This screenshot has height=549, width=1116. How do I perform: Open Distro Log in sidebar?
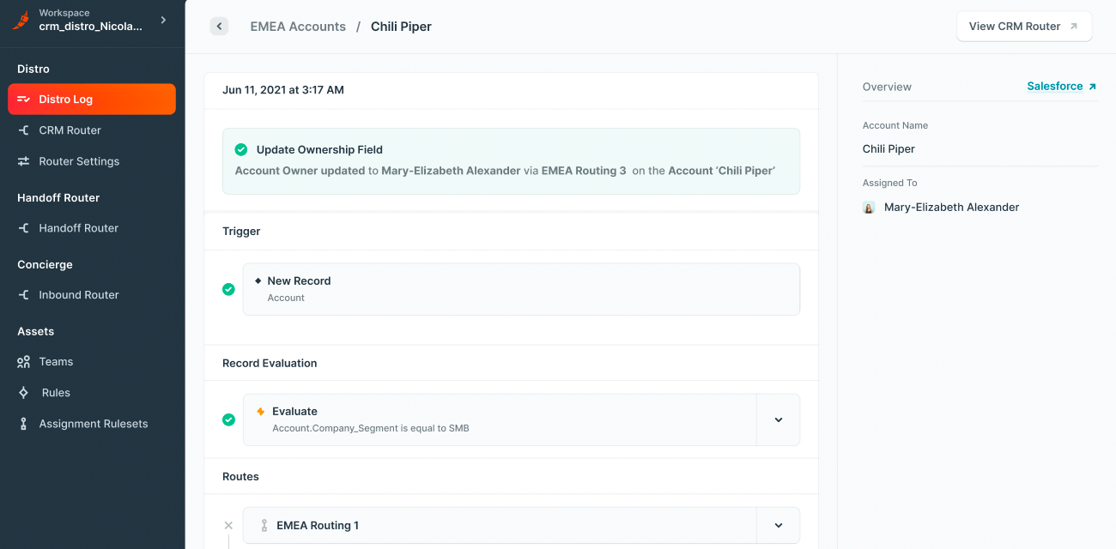pyautogui.click(x=92, y=100)
